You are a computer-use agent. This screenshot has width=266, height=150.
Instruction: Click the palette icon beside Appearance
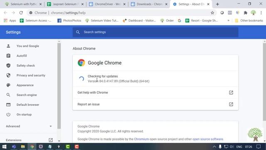coord(8,85)
